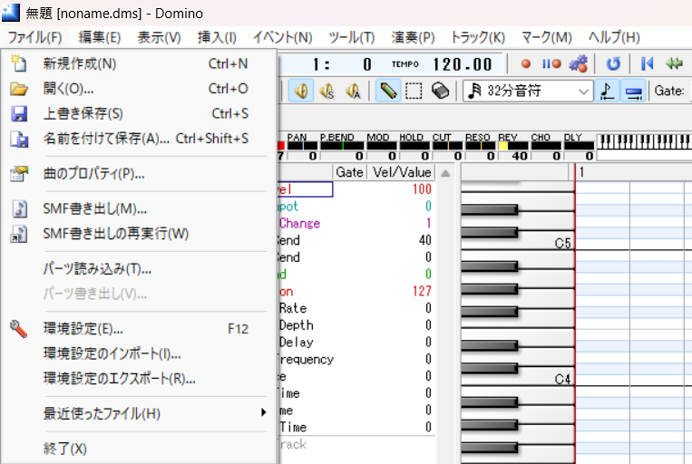Choose 環境設定(E)... menu entry
692x464 pixels.
[139, 329]
